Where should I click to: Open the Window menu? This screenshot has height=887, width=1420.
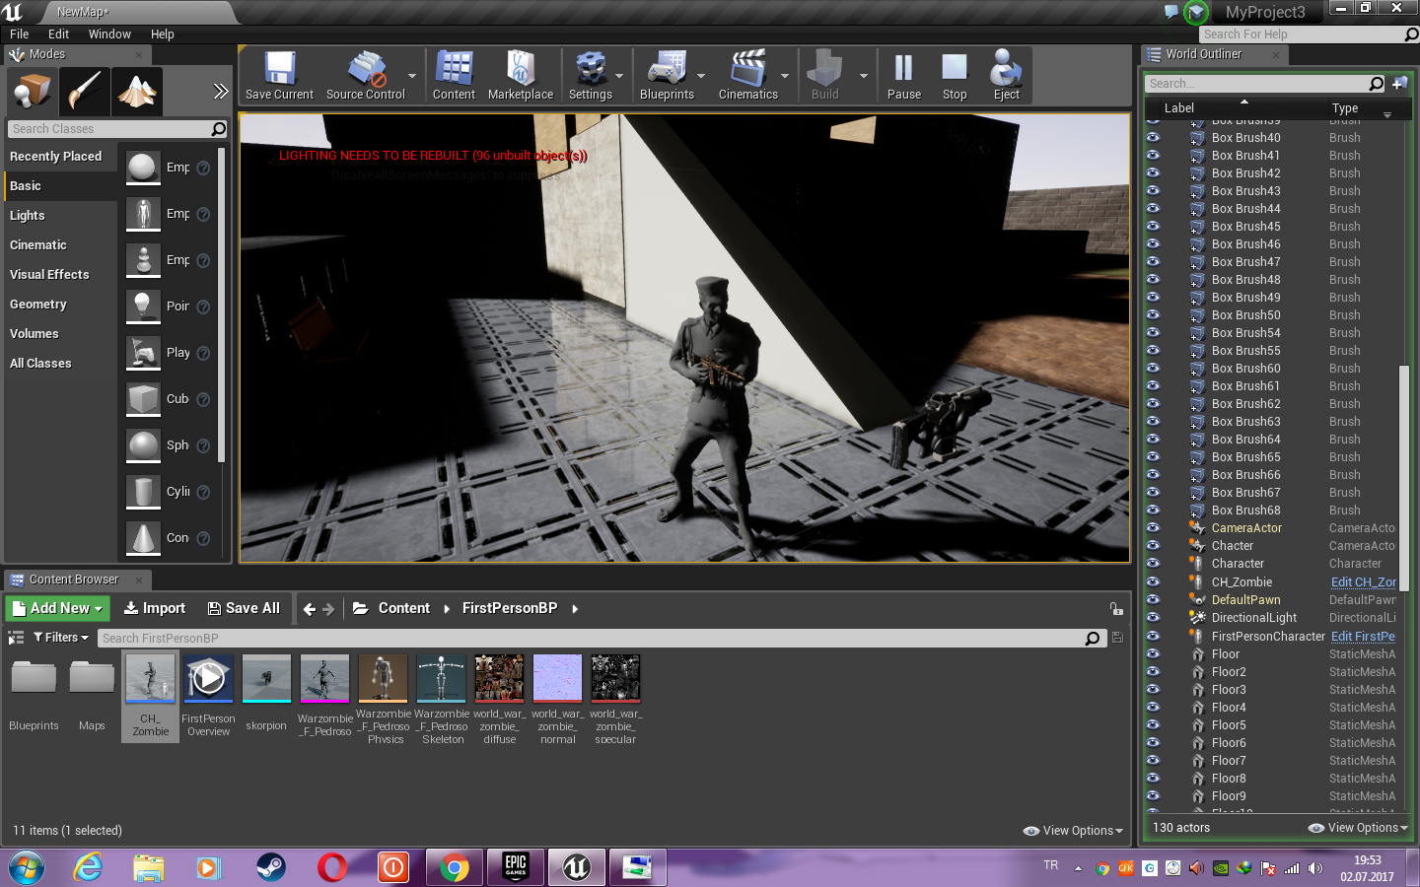pos(109,34)
